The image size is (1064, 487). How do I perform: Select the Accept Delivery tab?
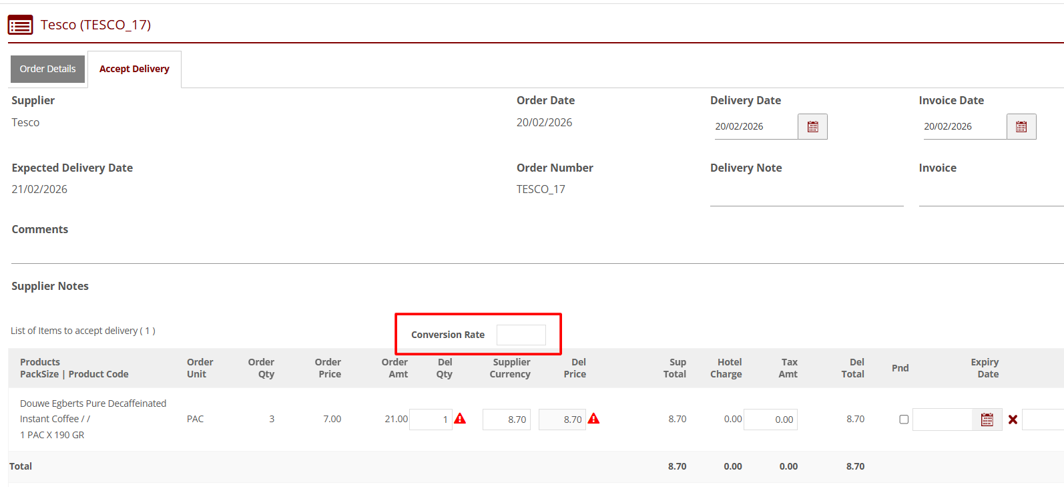tap(134, 69)
